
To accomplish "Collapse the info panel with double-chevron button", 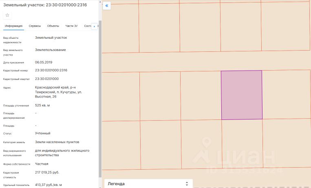I will tap(107, 6).
